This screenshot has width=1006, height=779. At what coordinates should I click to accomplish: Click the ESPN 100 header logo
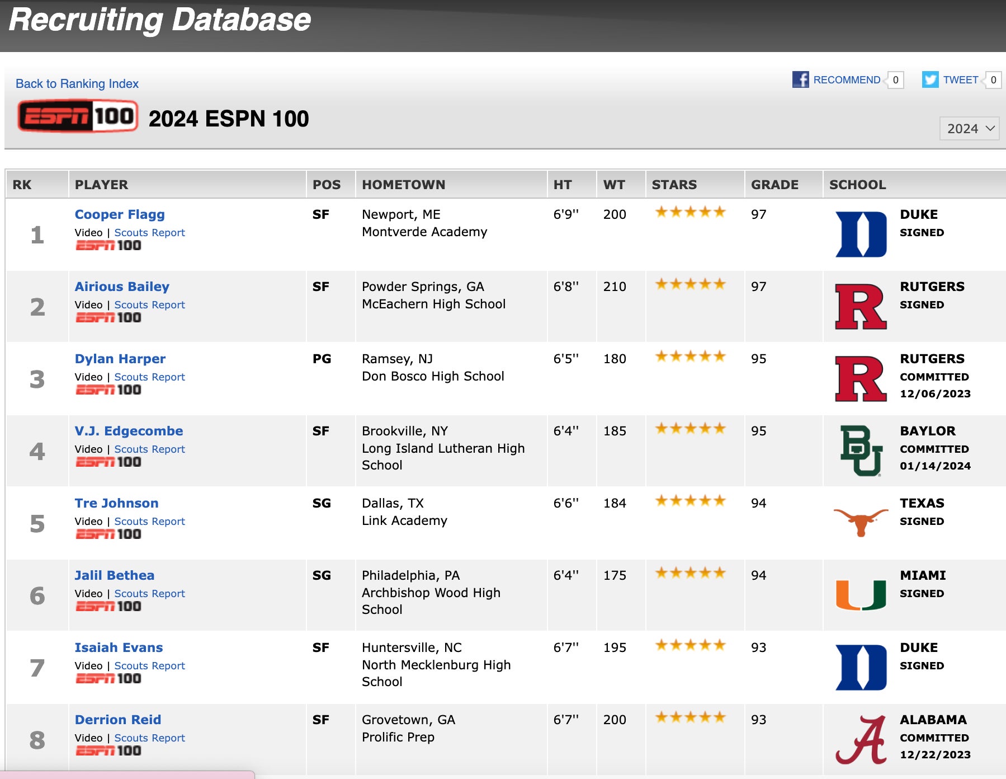pos(78,116)
